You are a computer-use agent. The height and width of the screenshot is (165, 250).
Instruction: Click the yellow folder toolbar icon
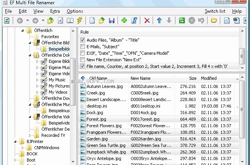pyautogui.click(x=214, y=20)
